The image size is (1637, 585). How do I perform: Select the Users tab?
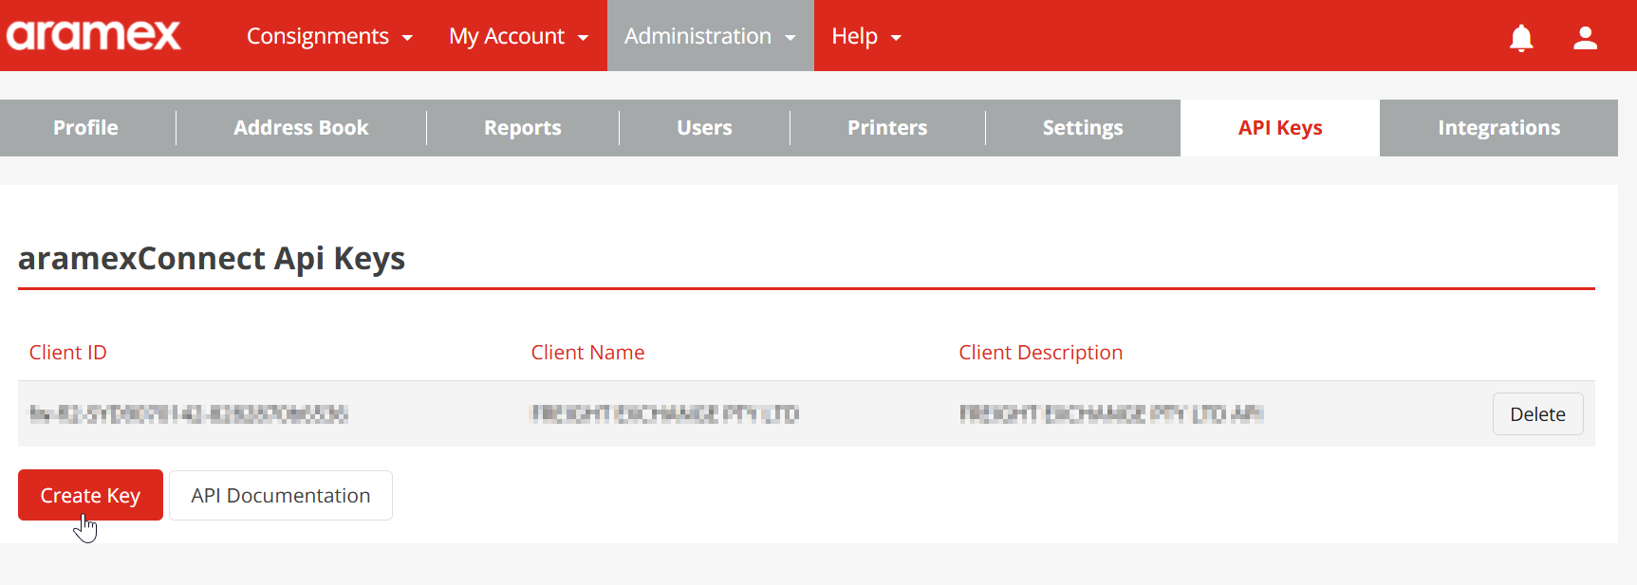coord(704,128)
